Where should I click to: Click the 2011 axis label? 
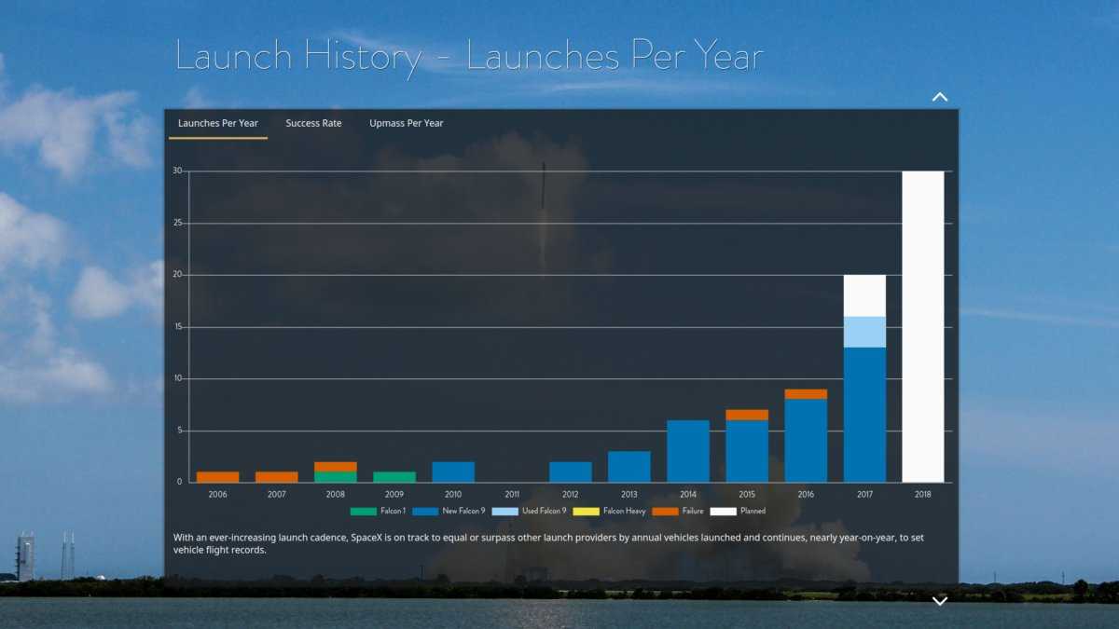(512, 494)
